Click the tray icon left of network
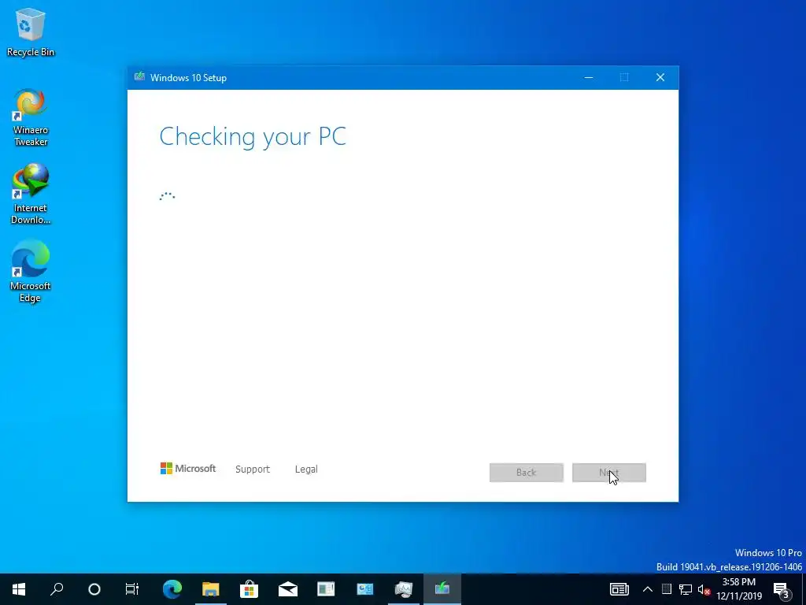This screenshot has width=806, height=605. [667, 589]
